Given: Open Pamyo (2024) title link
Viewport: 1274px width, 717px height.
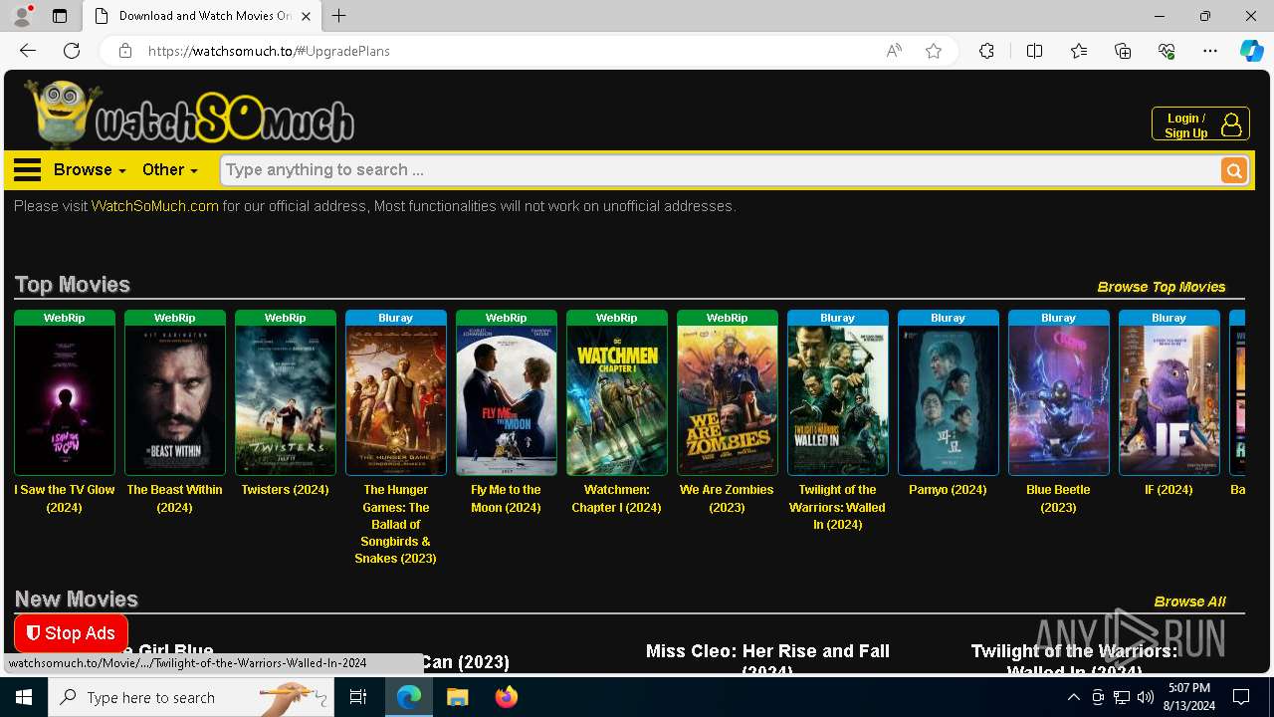Looking at the screenshot, I should point(948,490).
